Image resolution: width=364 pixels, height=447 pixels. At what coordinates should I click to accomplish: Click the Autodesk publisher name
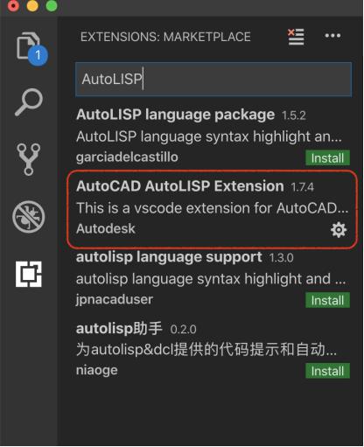(106, 228)
